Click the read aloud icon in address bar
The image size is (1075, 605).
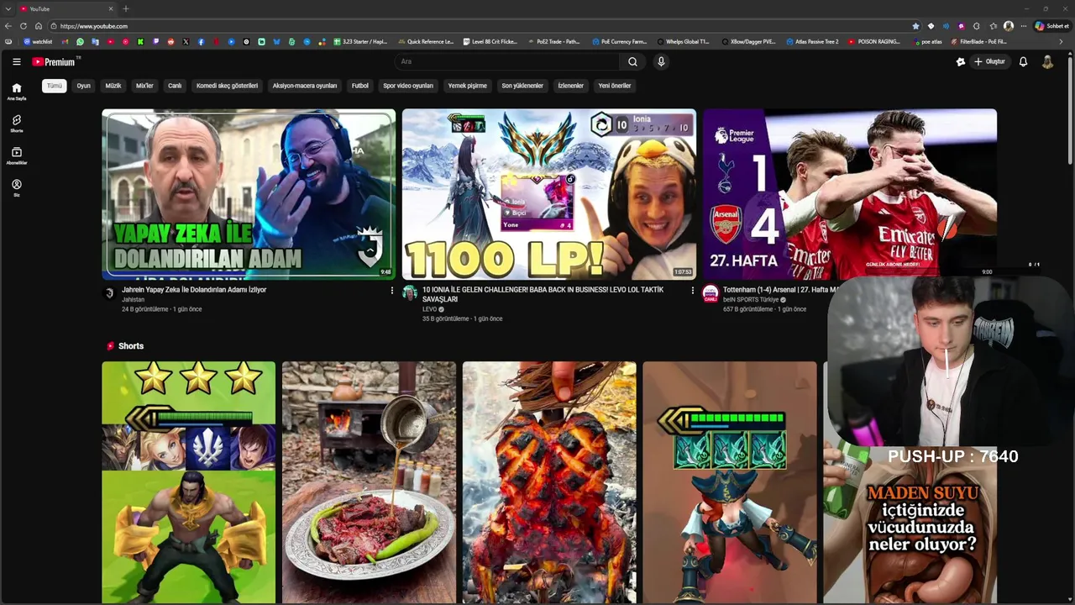tap(946, 26)
